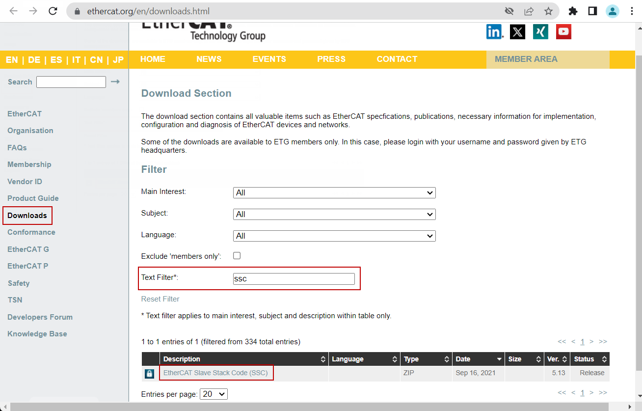
Task: Open the extensions puzzle icon
Action: 573,11
